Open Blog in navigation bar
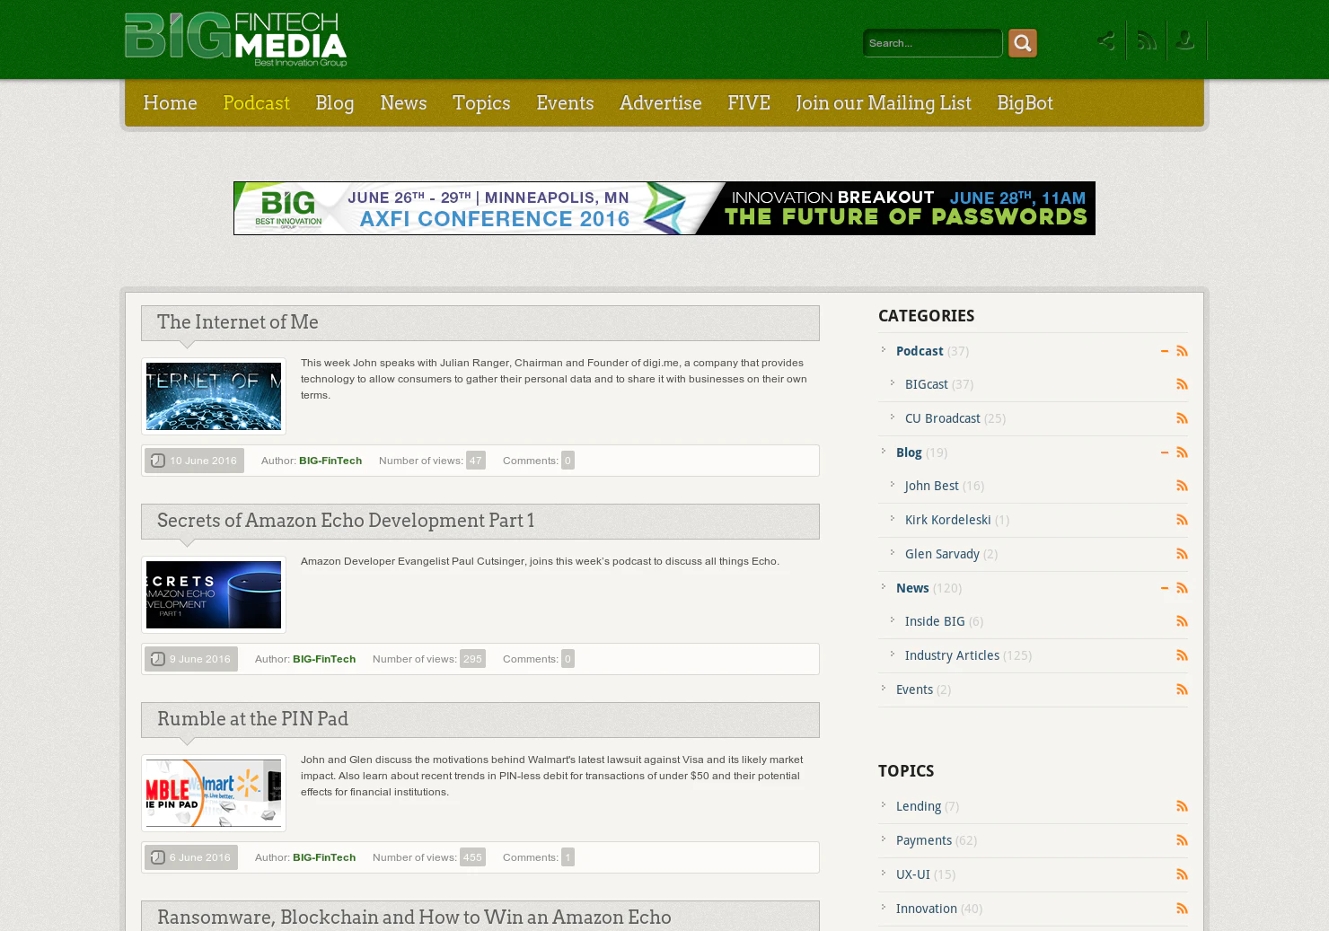The height and width of the screenshot is (931, 1329). [x=335, y=103]
